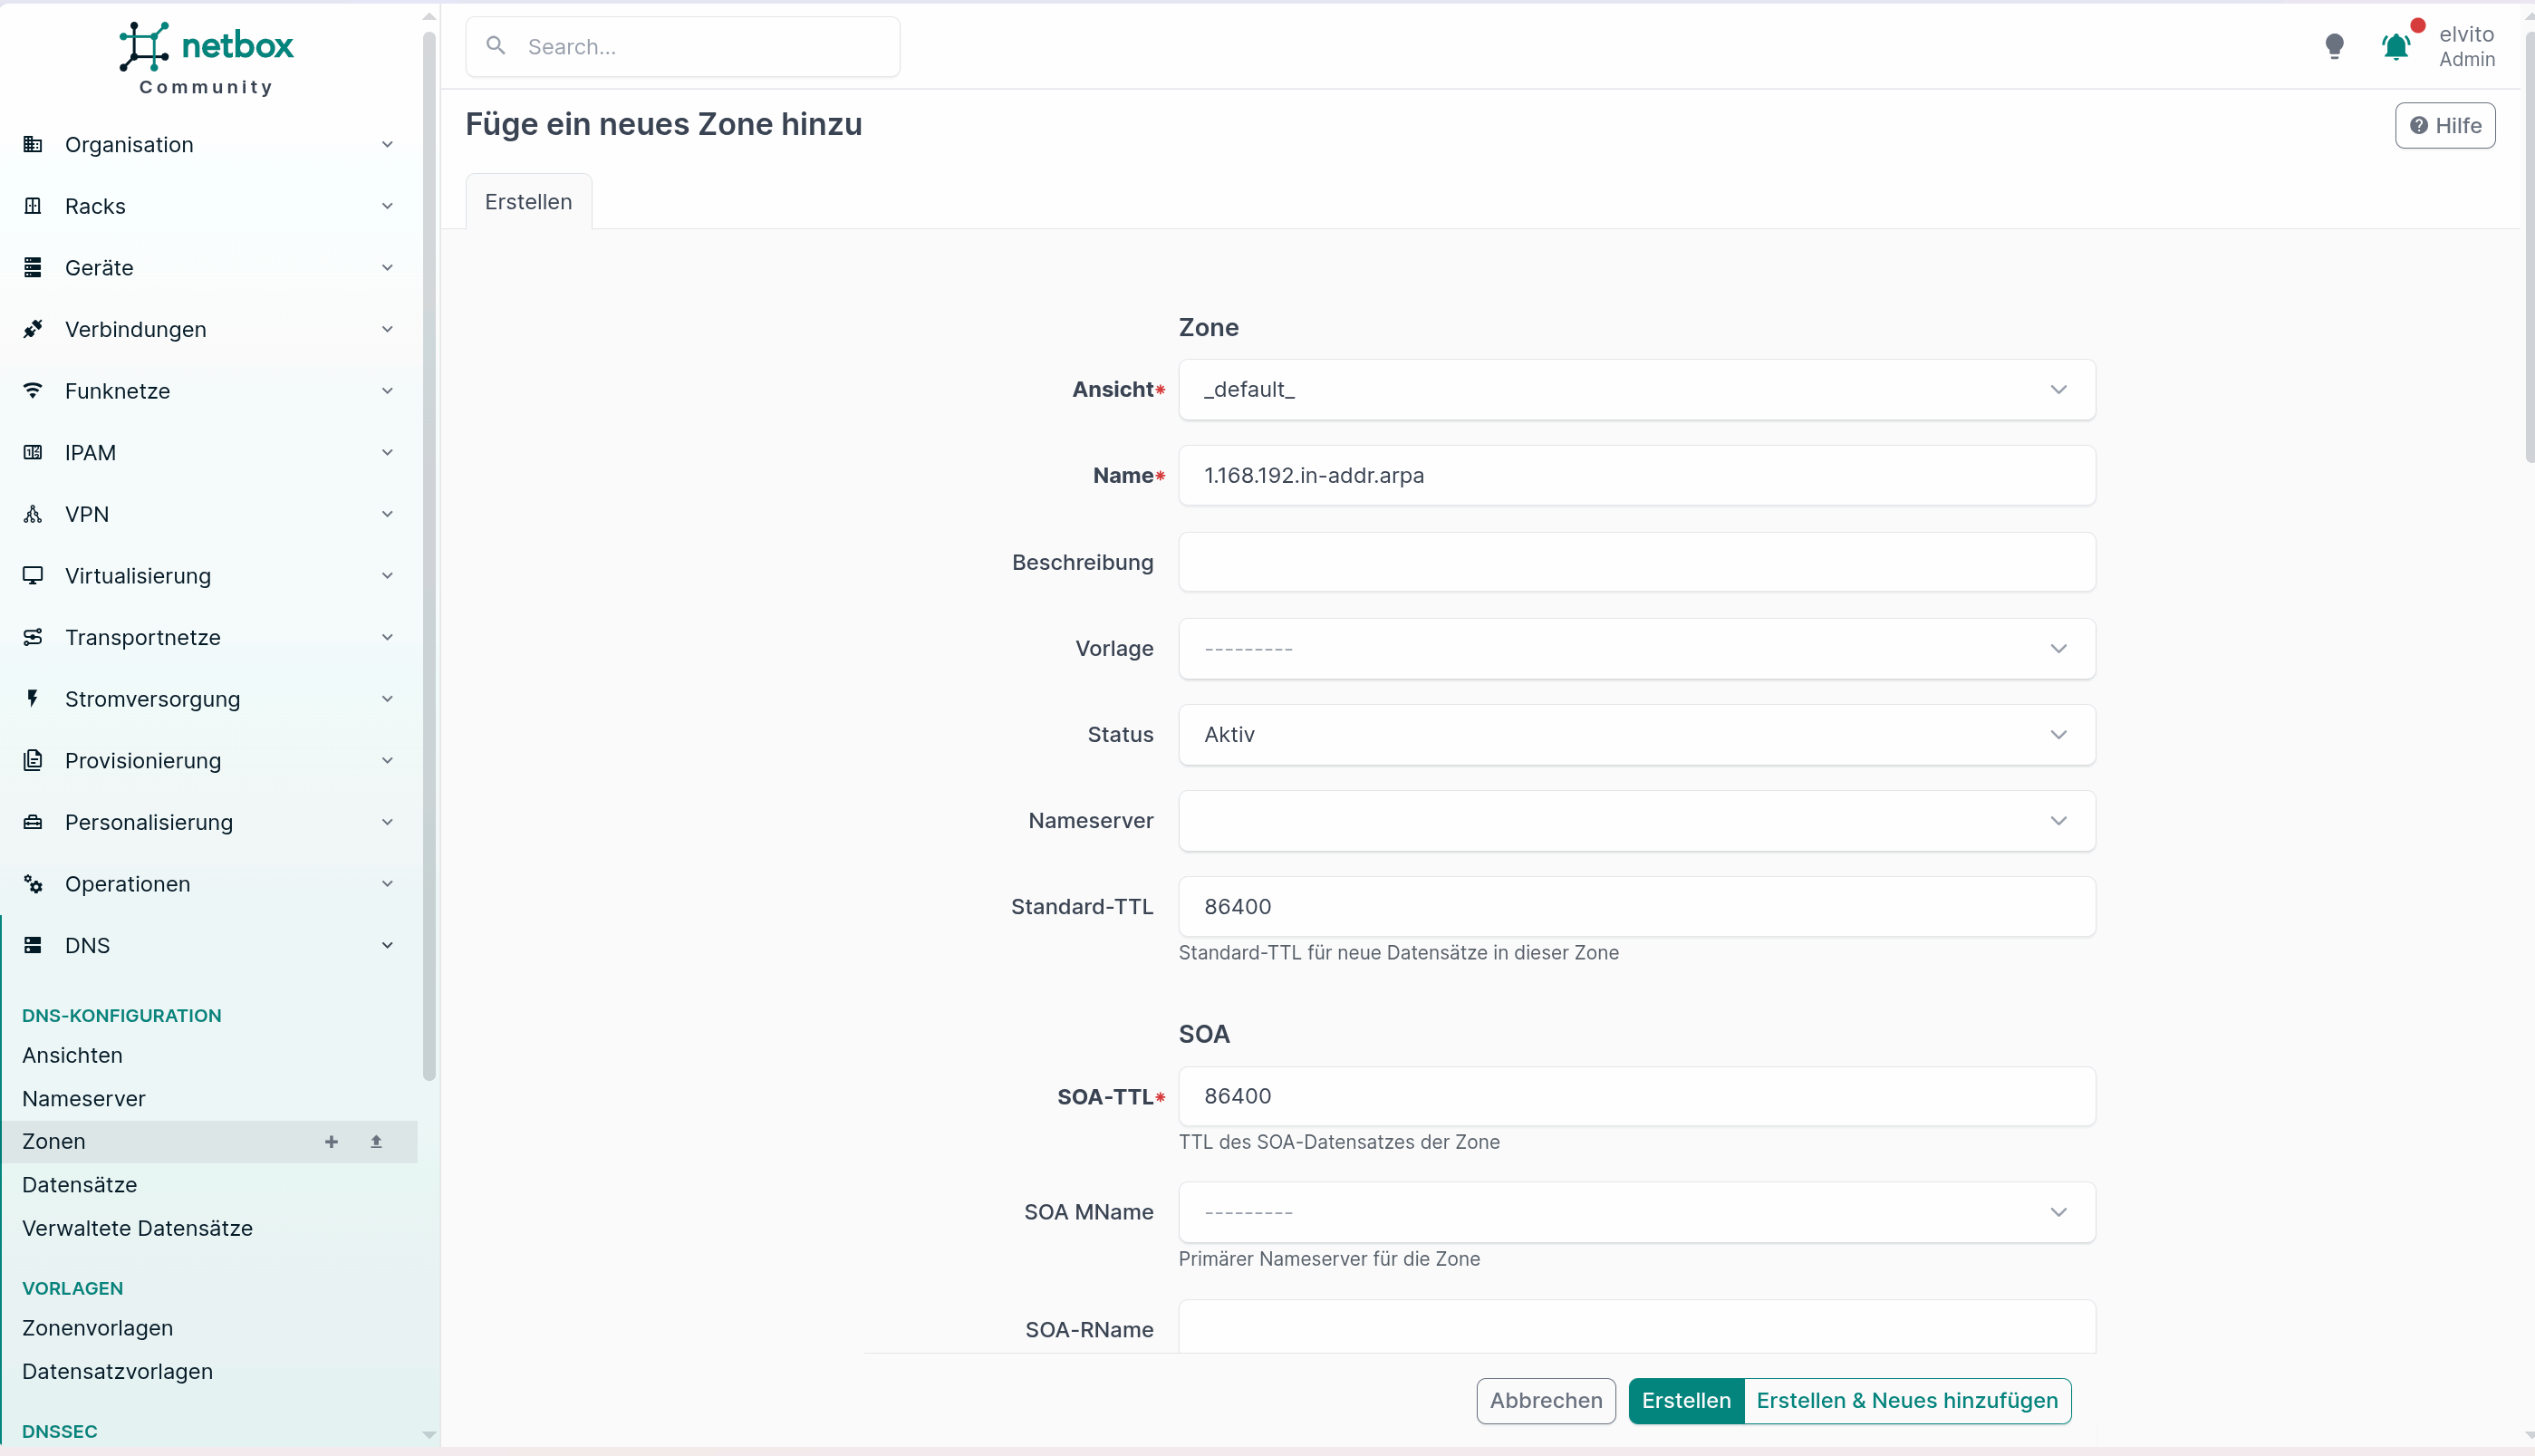The width and height of the screenshot is (2535, 1456).
Task: Click the plus icon next to Zonen
Action: pos(331,1142)
